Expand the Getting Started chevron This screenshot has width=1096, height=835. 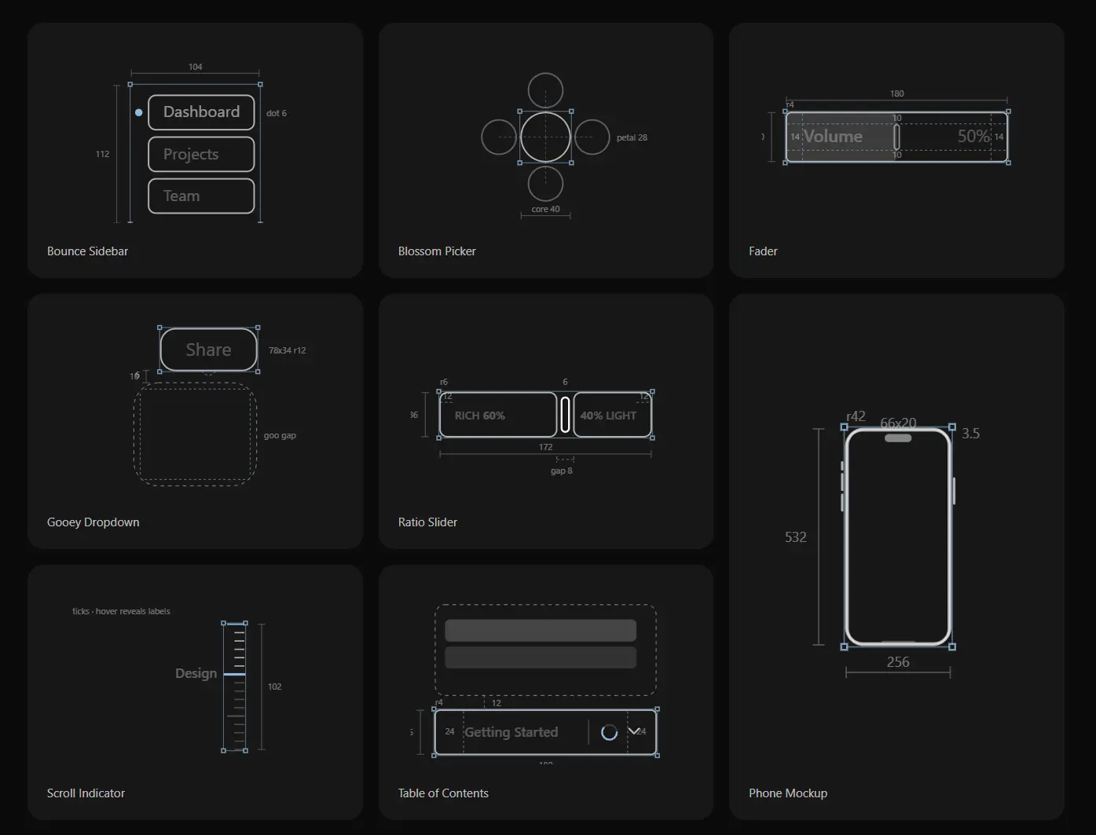click(634, 731)
